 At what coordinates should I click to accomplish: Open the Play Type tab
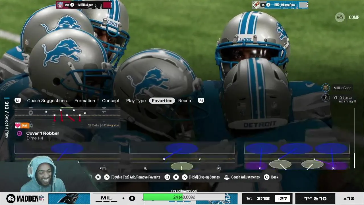tap(136, 101)
